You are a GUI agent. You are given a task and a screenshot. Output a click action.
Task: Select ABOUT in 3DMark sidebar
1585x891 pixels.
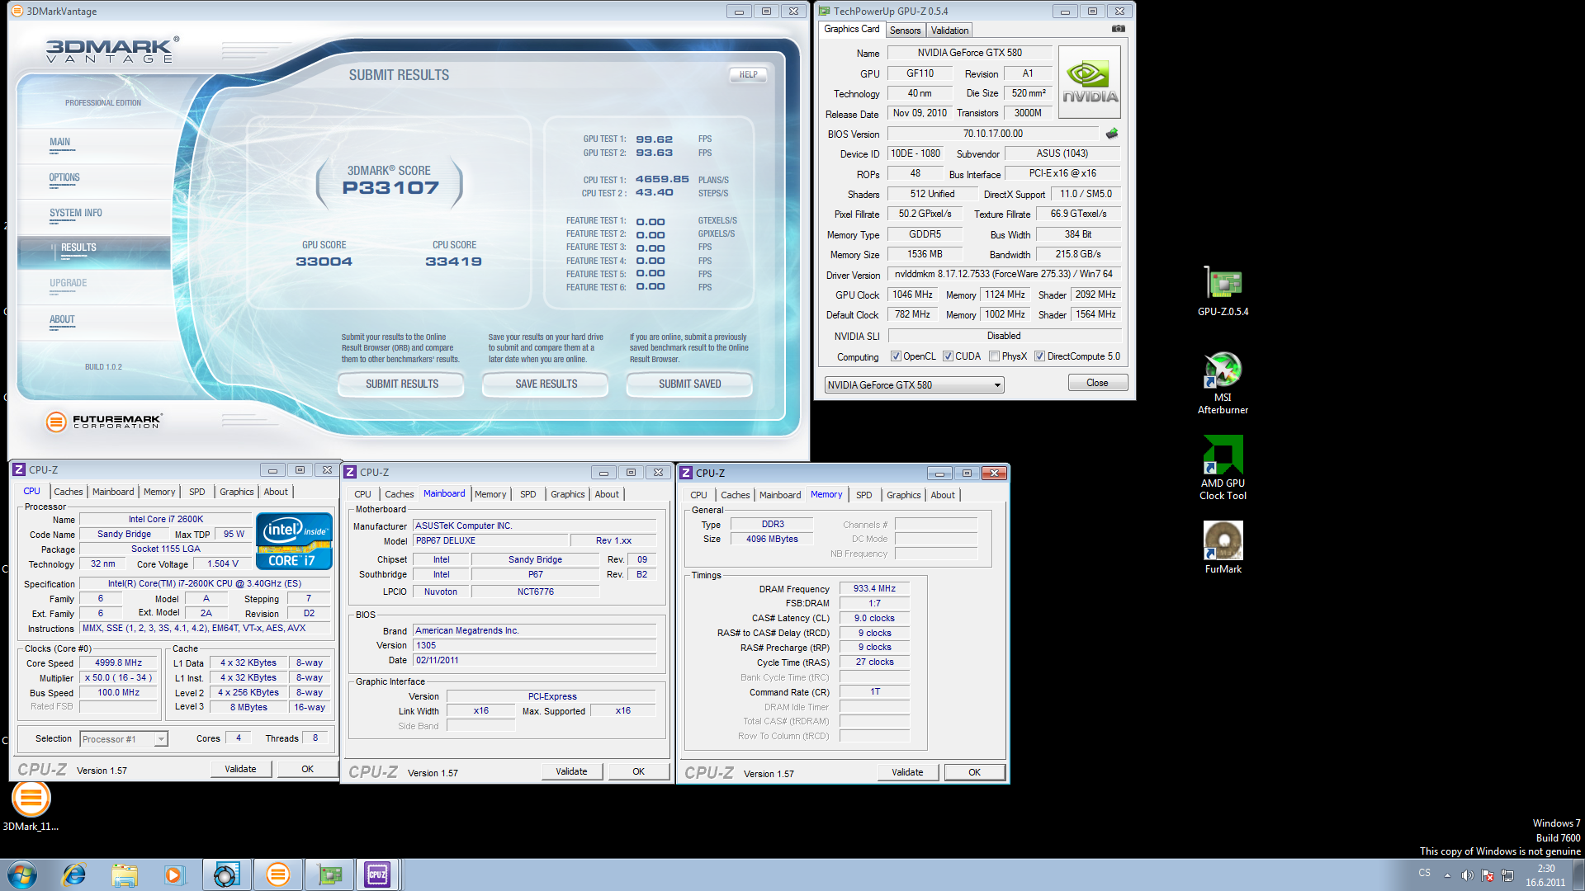[62, 319]
